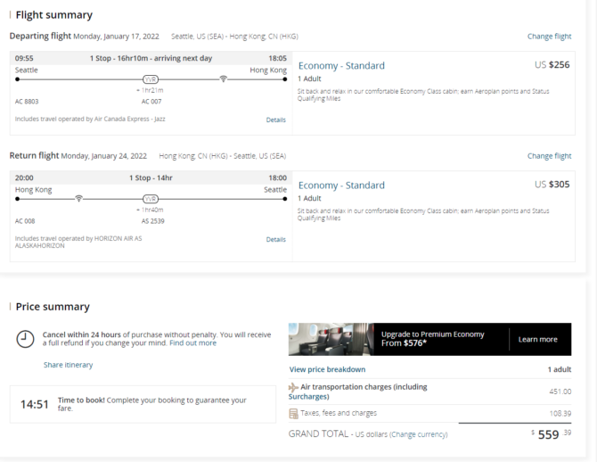The height and width of the screenshot is (462, 597).
Task: Click the airplane icon next to Air transportation charges
Action: click(293, 387)
